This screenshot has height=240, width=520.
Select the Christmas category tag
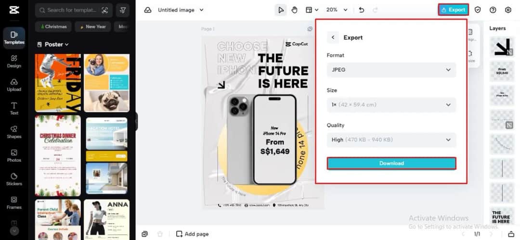(x=53, y=27)
